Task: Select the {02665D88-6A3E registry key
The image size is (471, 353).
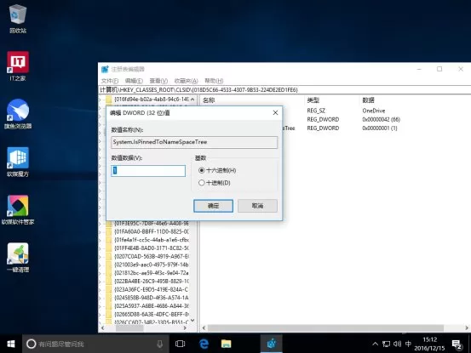Action: 152,315
